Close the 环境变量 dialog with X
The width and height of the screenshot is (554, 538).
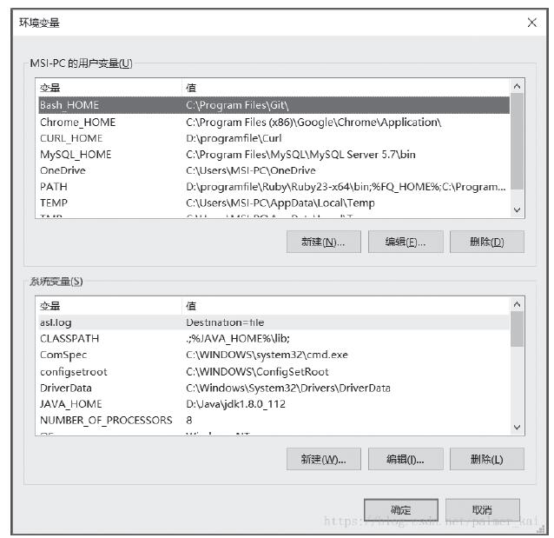pyautogui.click(x=531, y=23)
